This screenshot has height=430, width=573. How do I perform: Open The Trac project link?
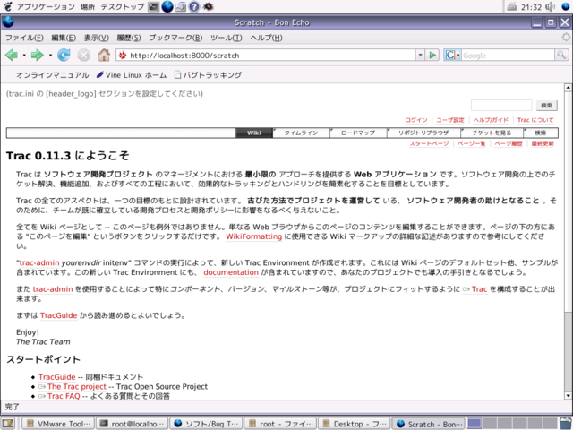(77, 386)
